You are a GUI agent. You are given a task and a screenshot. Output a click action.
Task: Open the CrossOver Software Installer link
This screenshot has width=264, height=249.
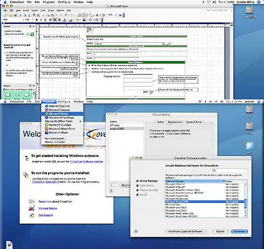(x=87, y=162)
